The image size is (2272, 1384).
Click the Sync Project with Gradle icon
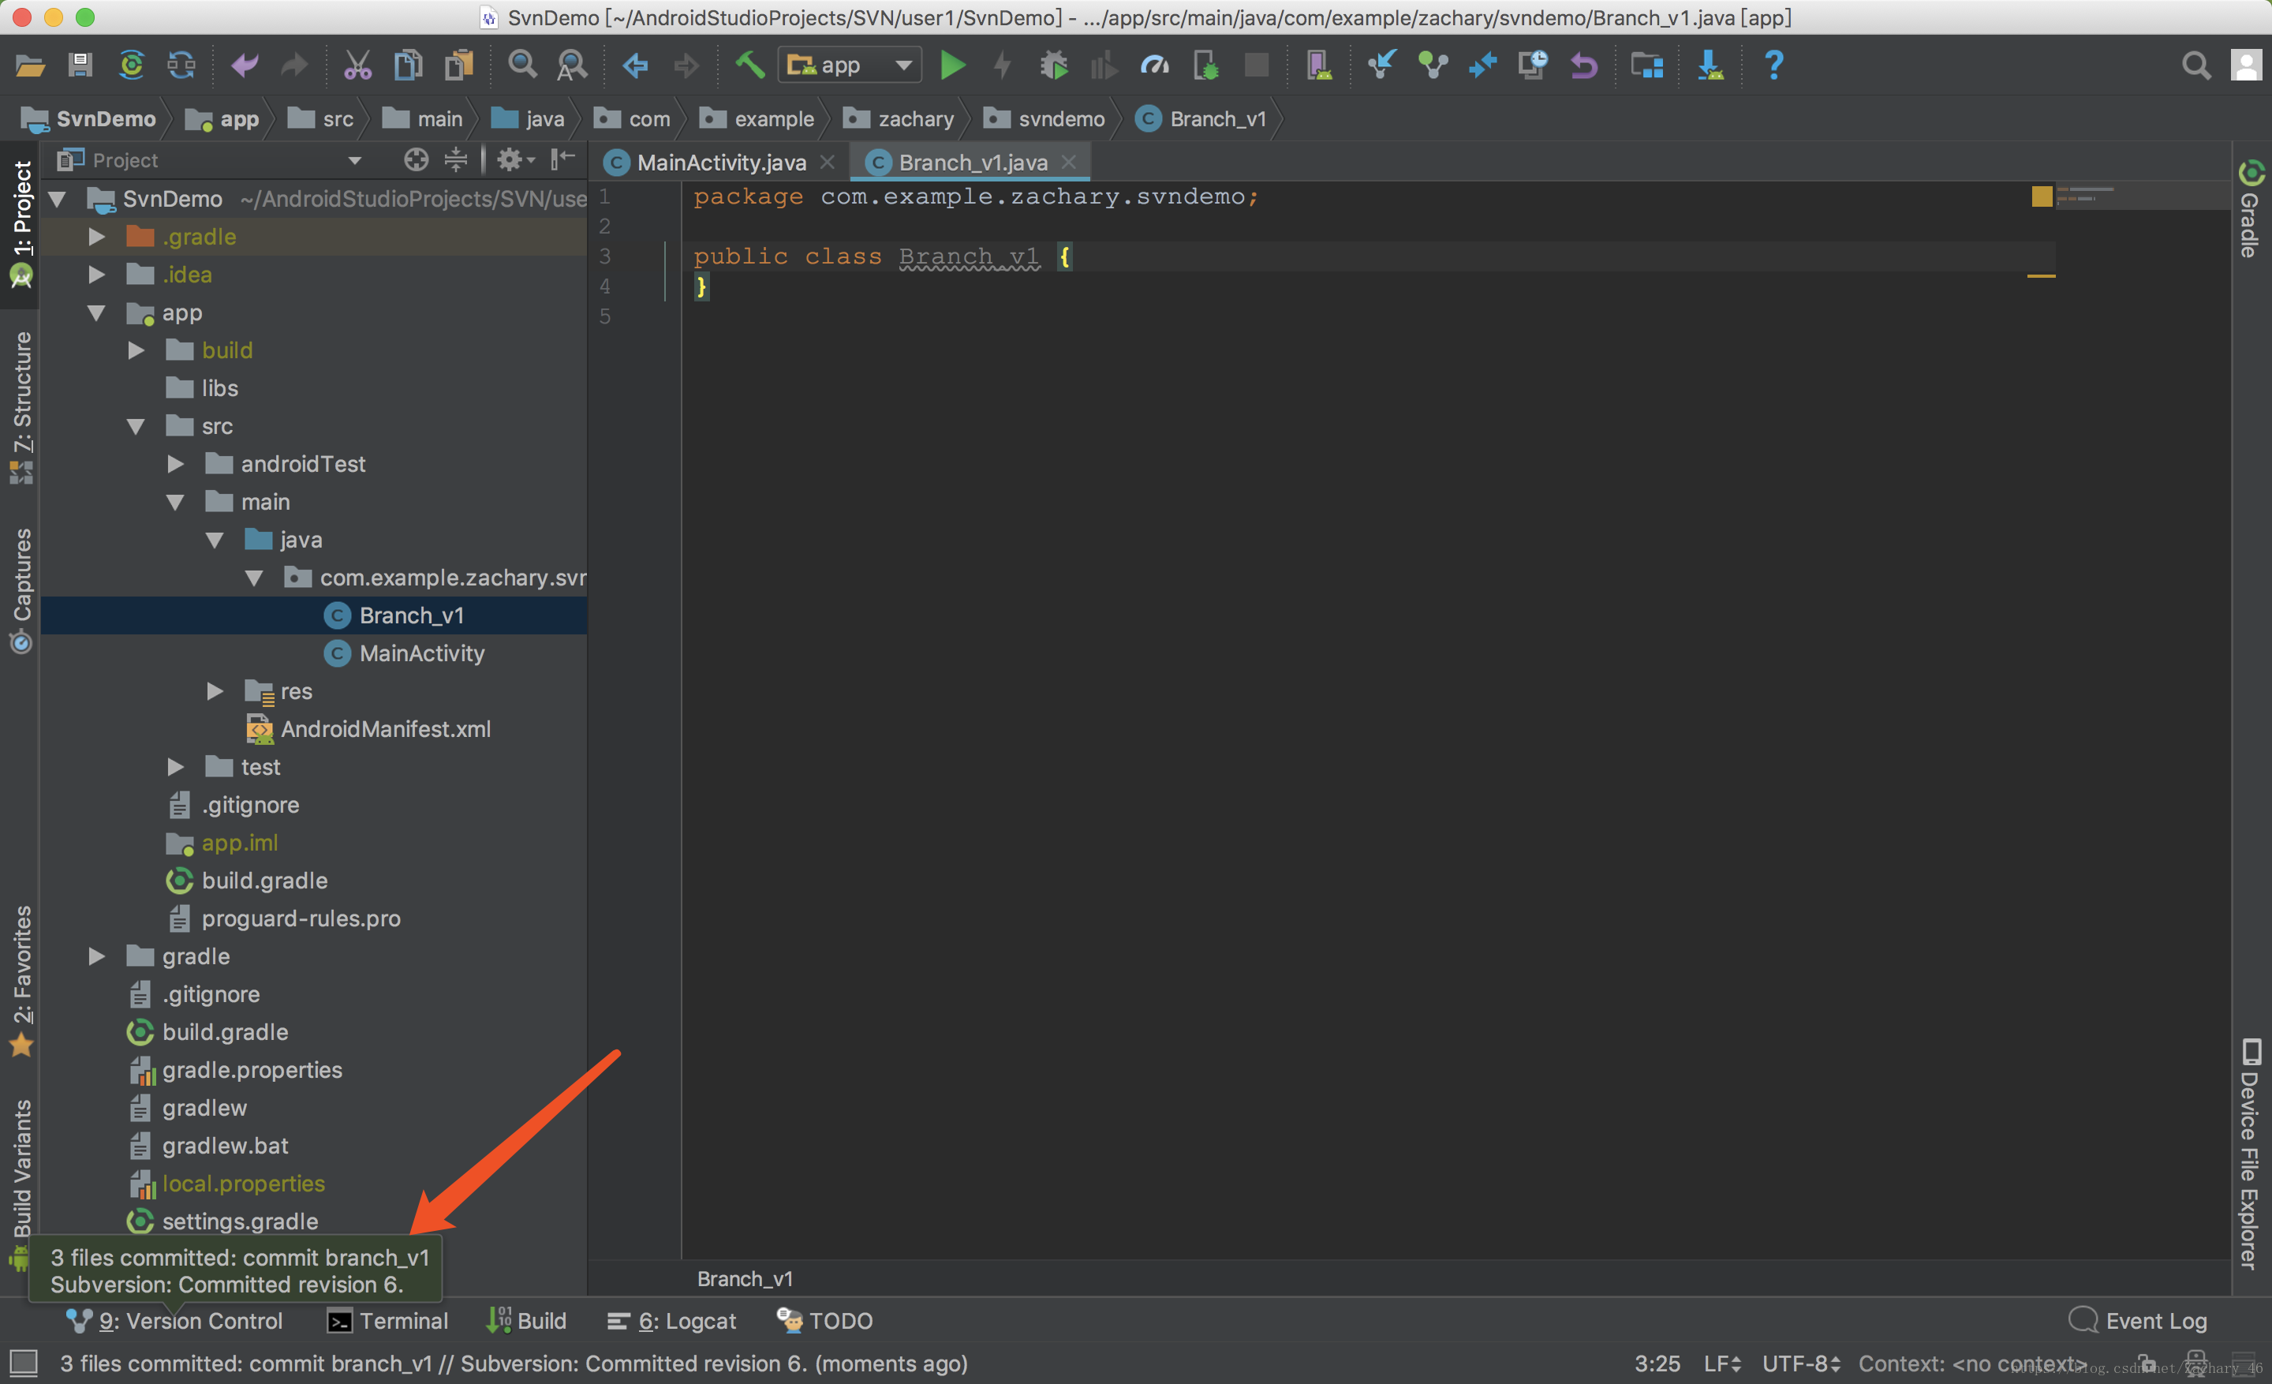(132, 65)
